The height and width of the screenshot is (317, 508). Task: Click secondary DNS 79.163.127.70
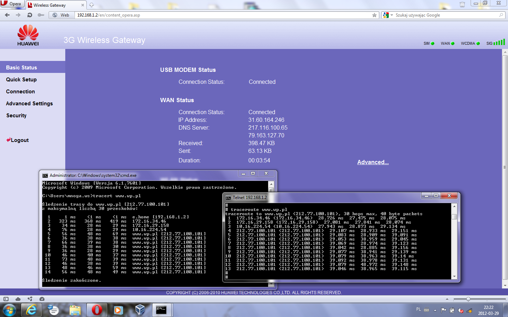point(266,135)
